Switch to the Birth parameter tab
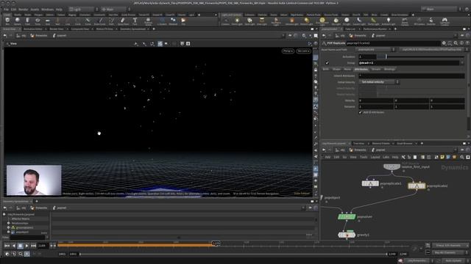The width and height of the screenshot is (471, 264). (325, 69)
